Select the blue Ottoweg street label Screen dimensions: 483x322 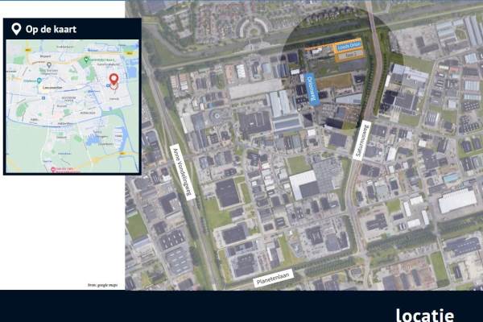(x=312, y=87)
